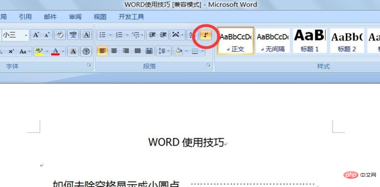
Task: Increase paragraph indent
Action: coord(164,35)
